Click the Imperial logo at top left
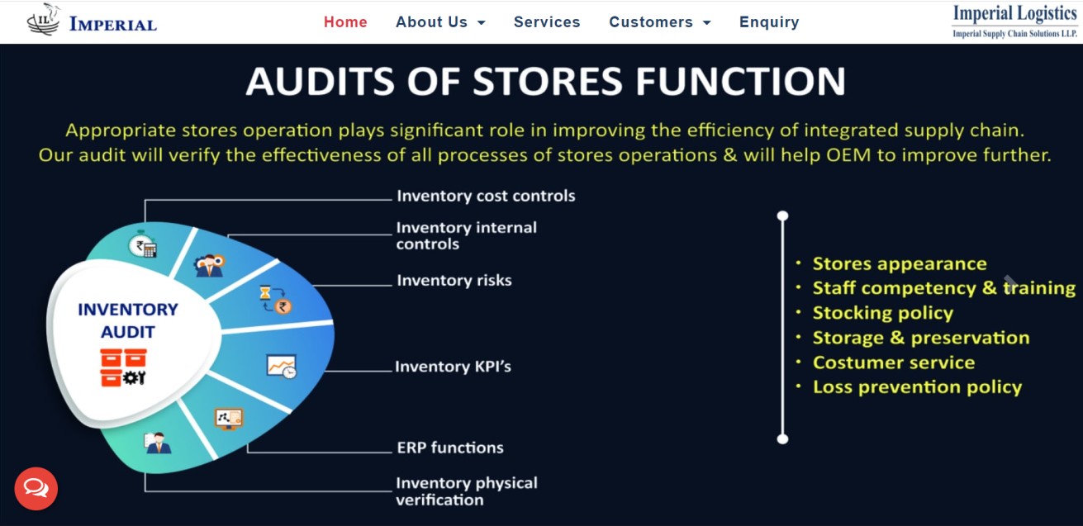This screenshot has height=526, width=1083. [x=92, y=21]
